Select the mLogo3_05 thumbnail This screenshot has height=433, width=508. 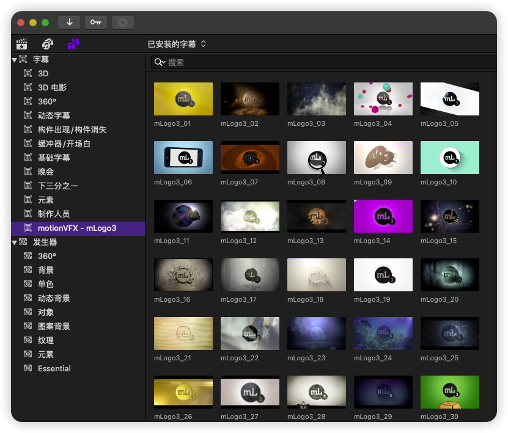(x=450, y=99)
